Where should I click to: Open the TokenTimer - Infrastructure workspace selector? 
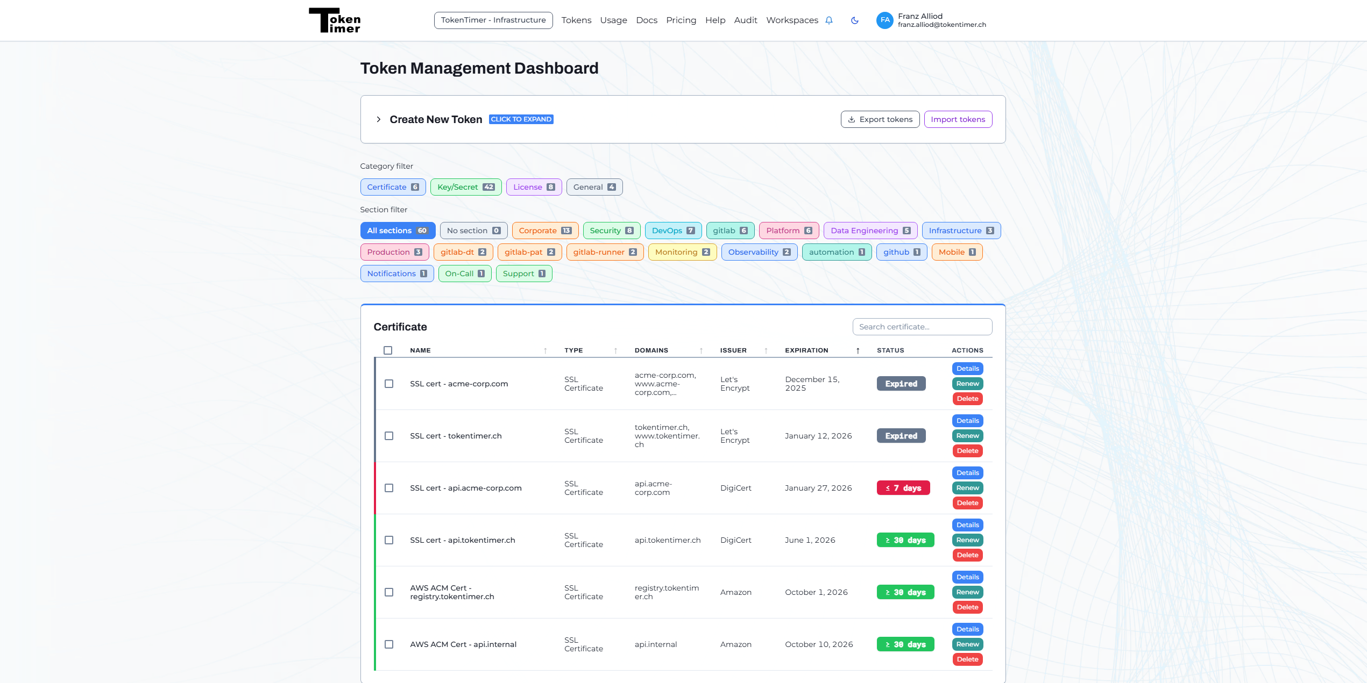[493, 20]
